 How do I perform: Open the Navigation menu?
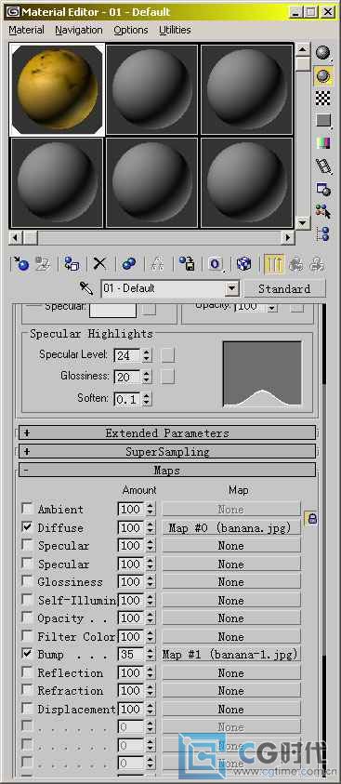click(x=79, y=30)
